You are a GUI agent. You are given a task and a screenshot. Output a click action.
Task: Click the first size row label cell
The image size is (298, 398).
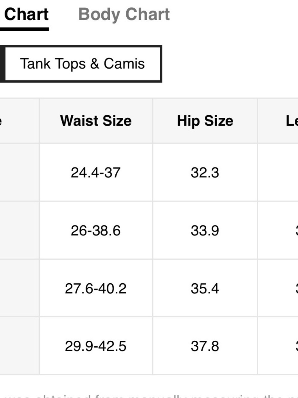click(x=19, y=172)
